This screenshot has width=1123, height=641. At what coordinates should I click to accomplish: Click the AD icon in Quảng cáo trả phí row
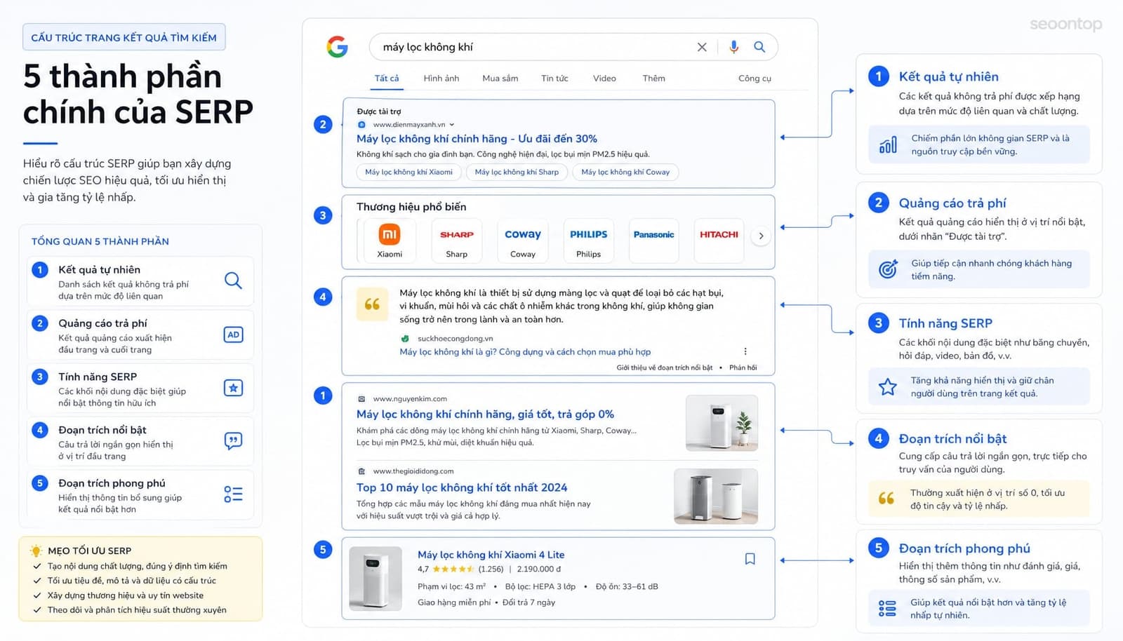pyautogui.click(x=233, y=335)
